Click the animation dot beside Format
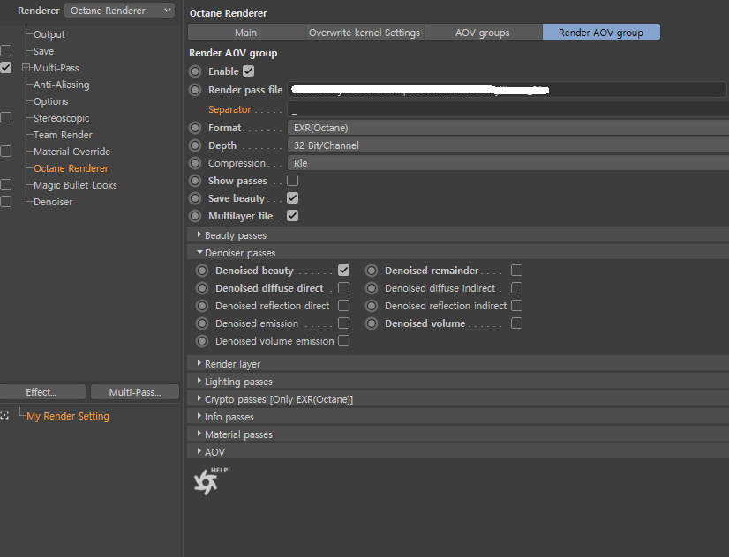The image size is (729, 557). coord(195,128)
